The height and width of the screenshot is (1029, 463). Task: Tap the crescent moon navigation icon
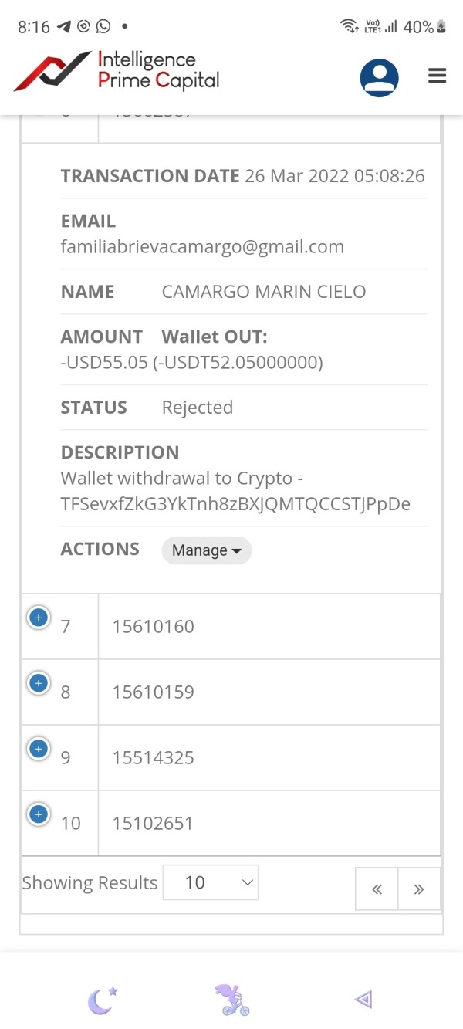pos(102,1000)
